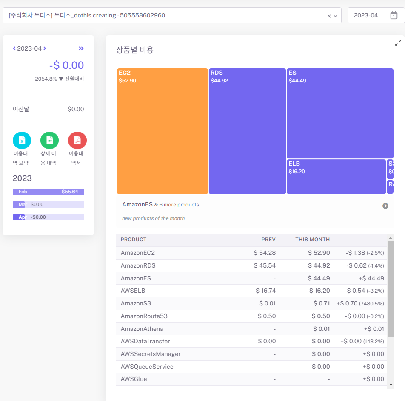Select the AmazonRDS row
This screenshot has height=401, width=405.
[251, 265]
